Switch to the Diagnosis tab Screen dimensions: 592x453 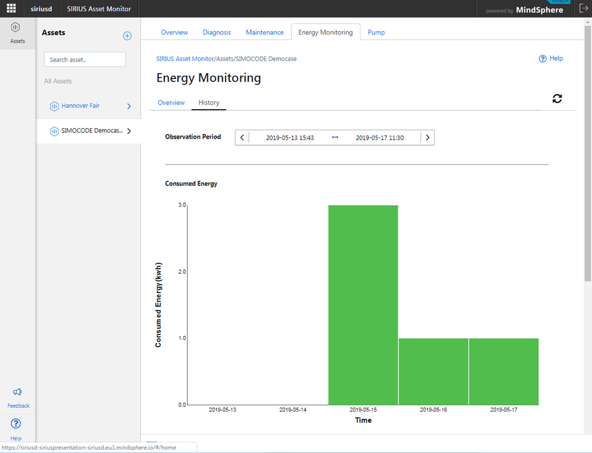217,33
